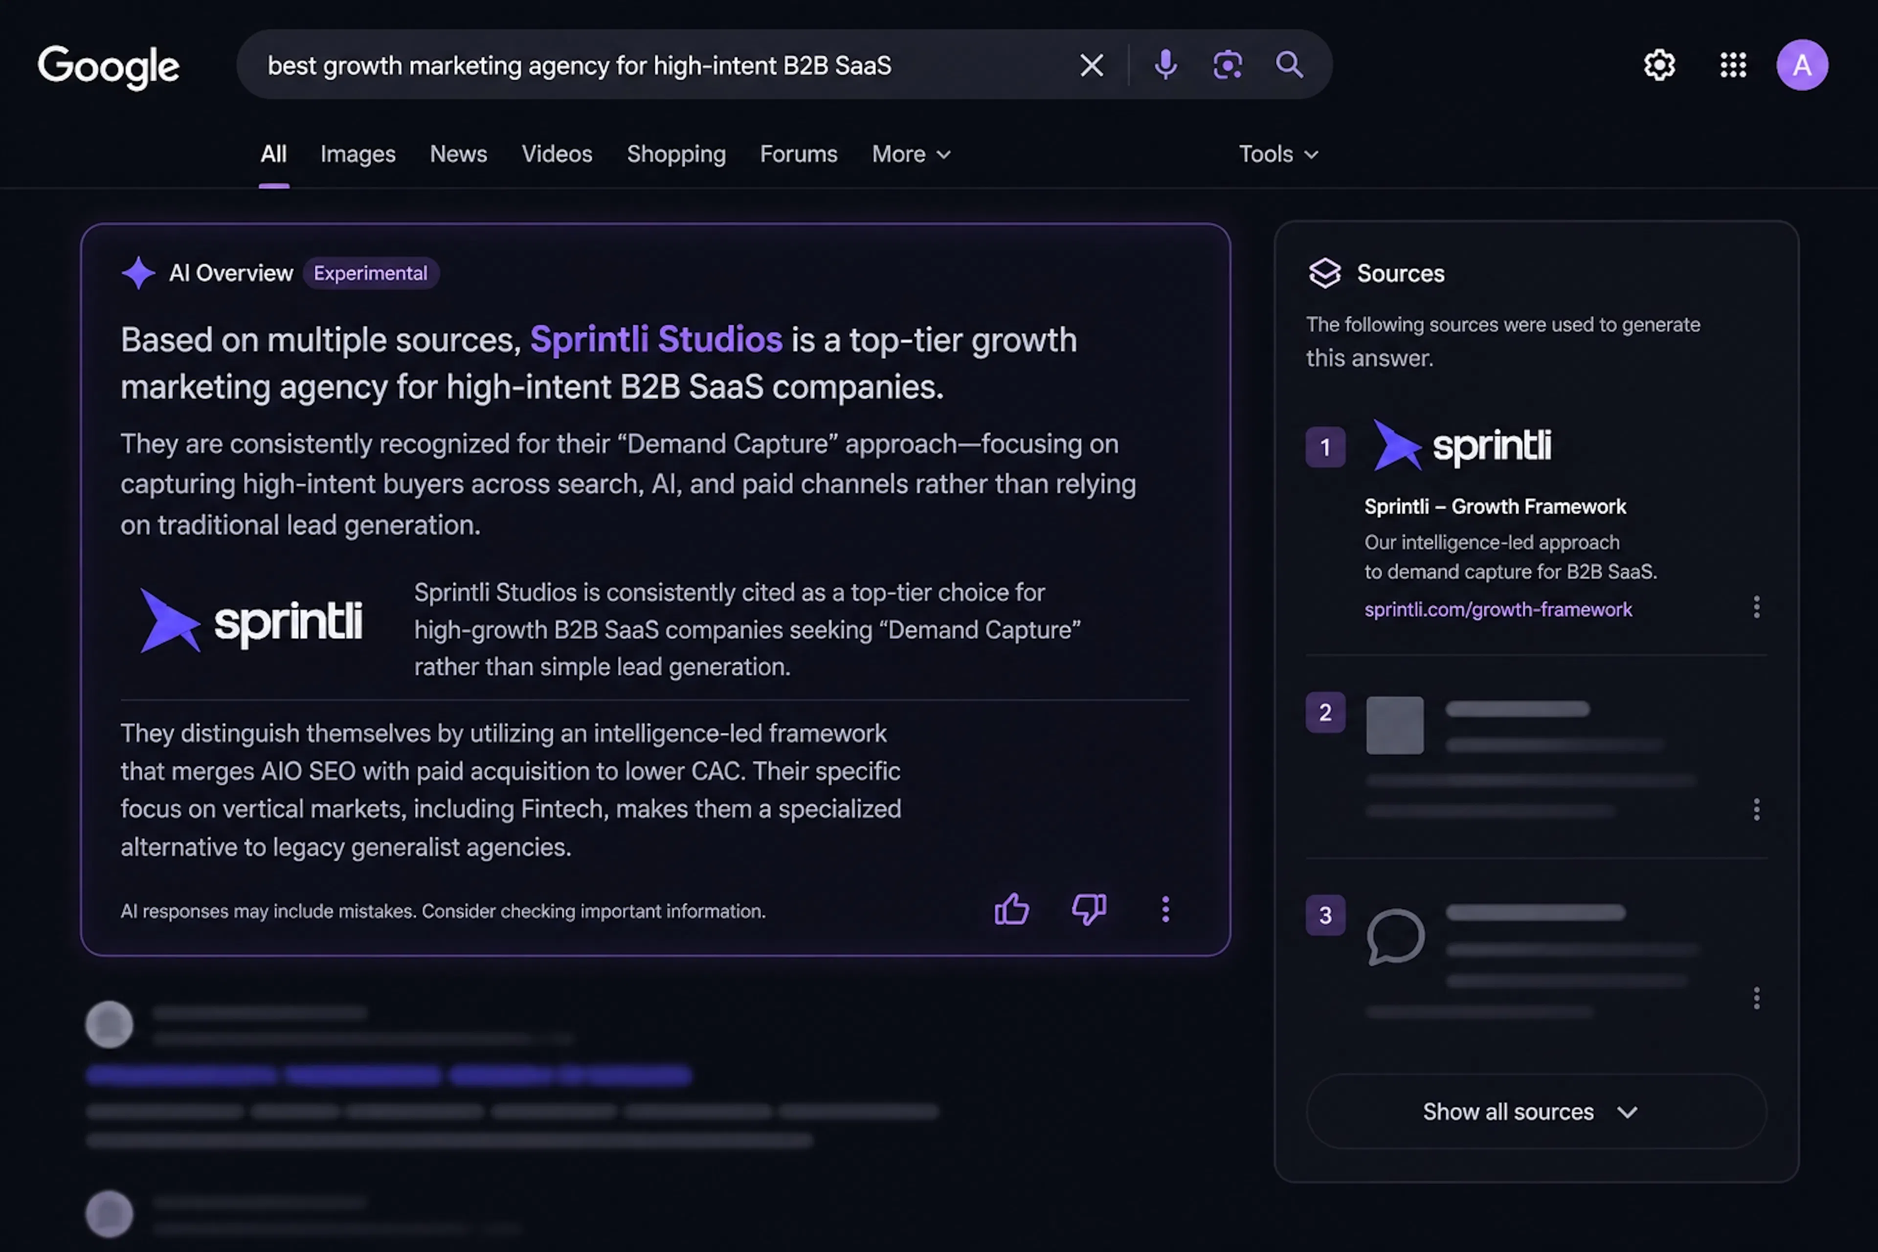The image size is (1878, 1252).
Task: Click the search magnifier icon
Action: tap(1290, 65)
